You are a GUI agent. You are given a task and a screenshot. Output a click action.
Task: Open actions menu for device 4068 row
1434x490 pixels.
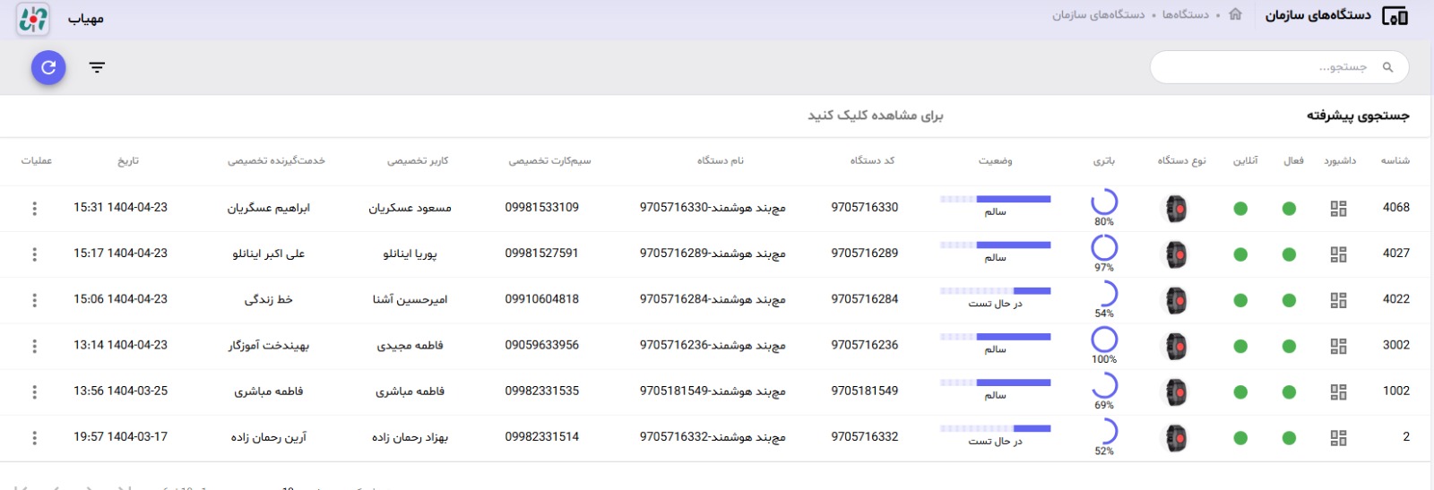[x=35, y=209]
